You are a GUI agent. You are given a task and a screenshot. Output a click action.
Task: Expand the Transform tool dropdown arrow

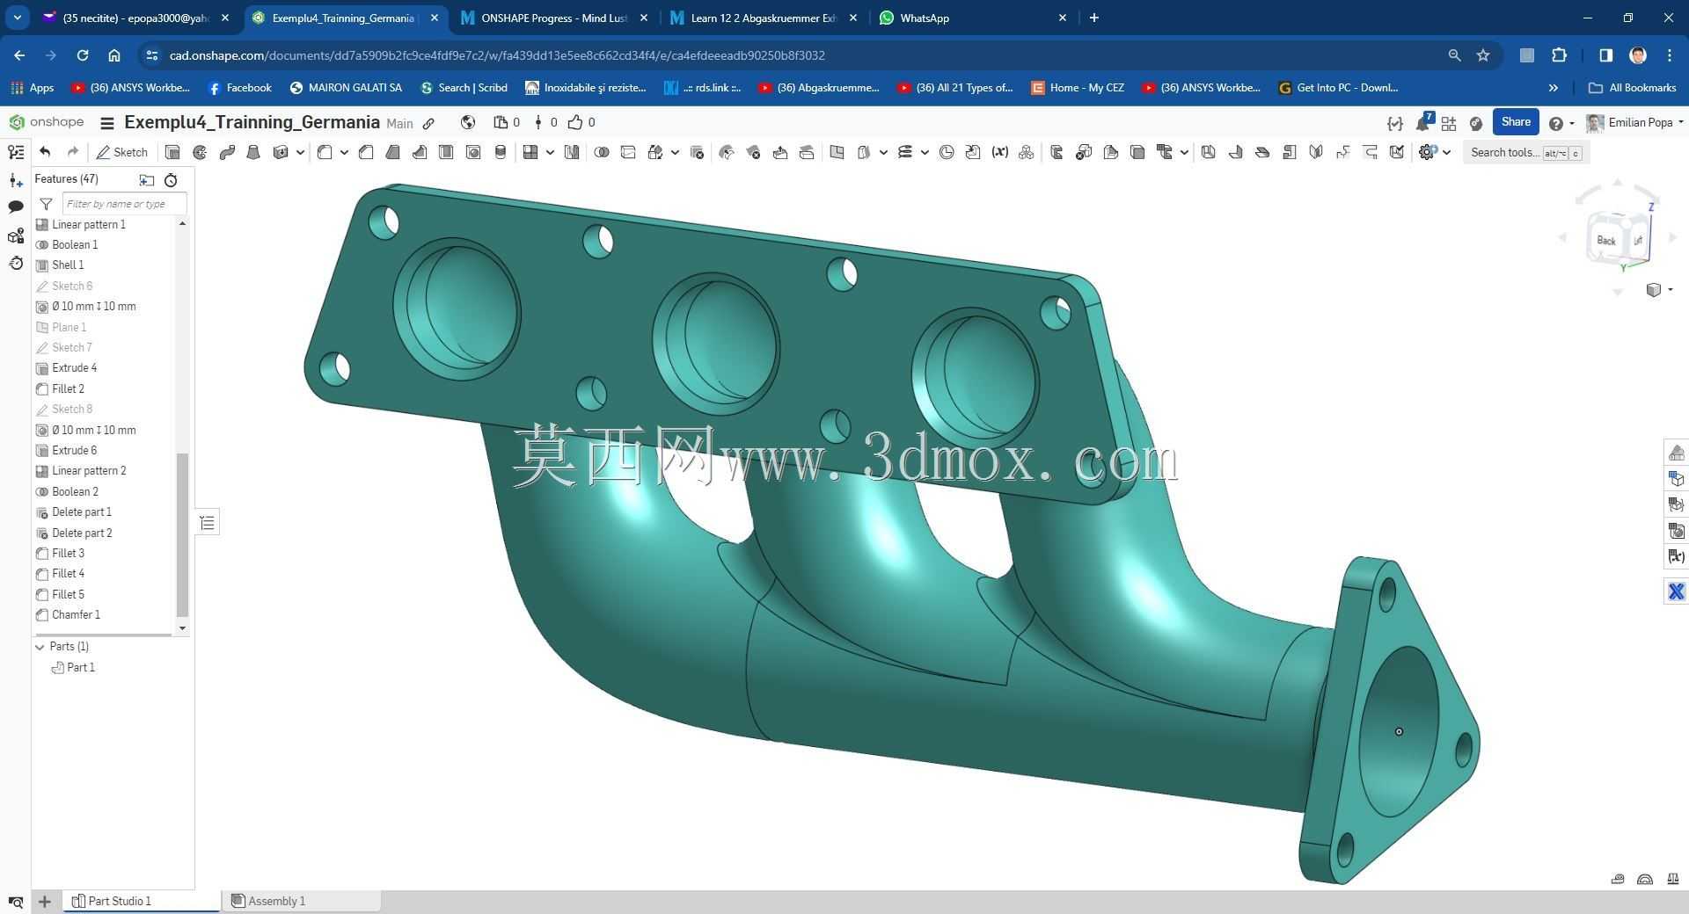[x=675, y=152]
